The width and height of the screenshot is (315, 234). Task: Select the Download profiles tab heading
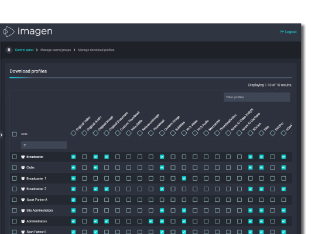[x=28, y=71]
